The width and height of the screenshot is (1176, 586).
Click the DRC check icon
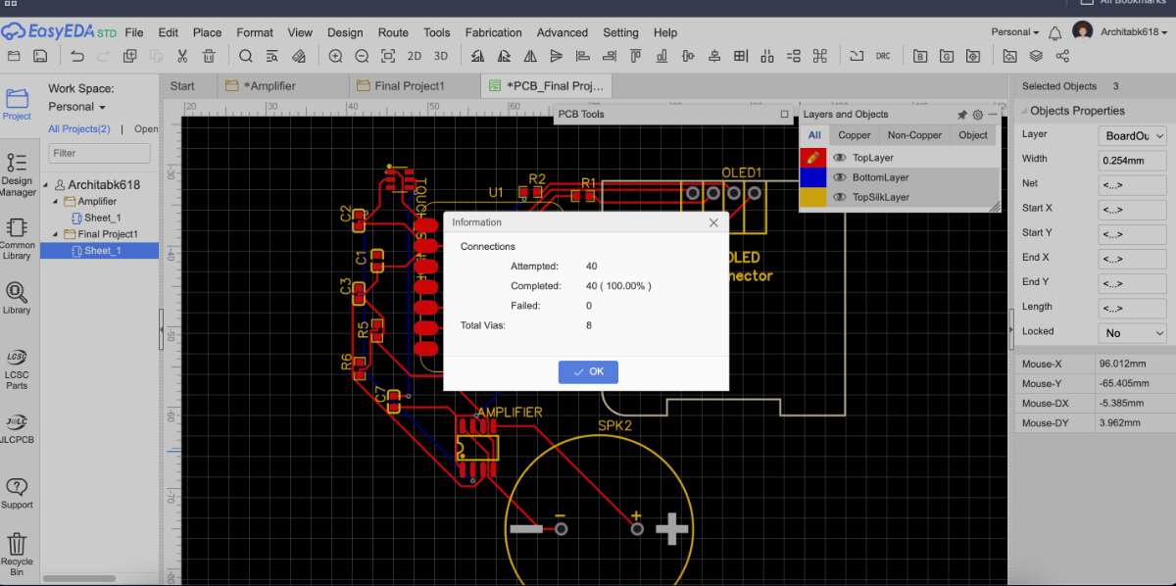pos(883,56)
